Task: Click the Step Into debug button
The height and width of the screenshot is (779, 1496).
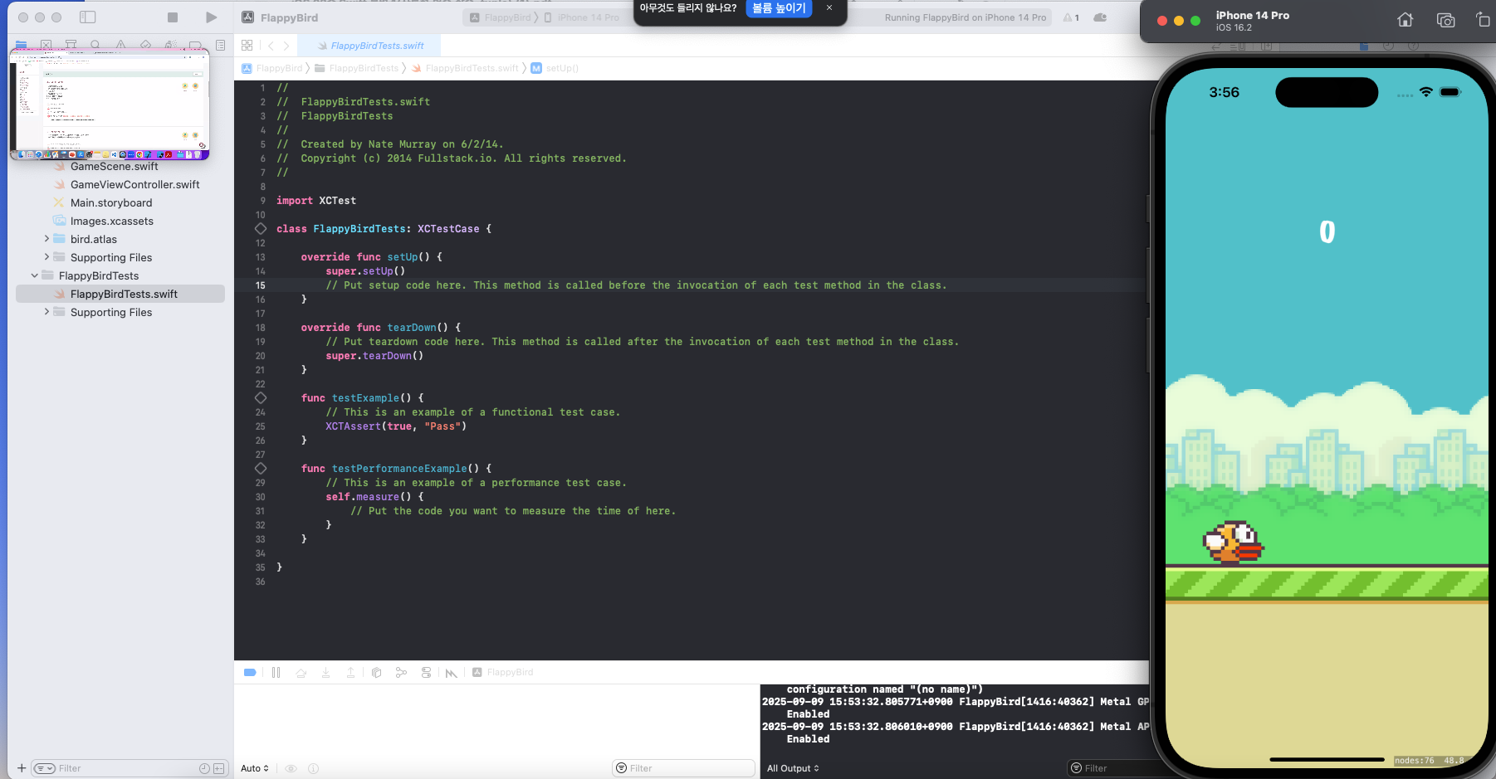Action: 325,673
